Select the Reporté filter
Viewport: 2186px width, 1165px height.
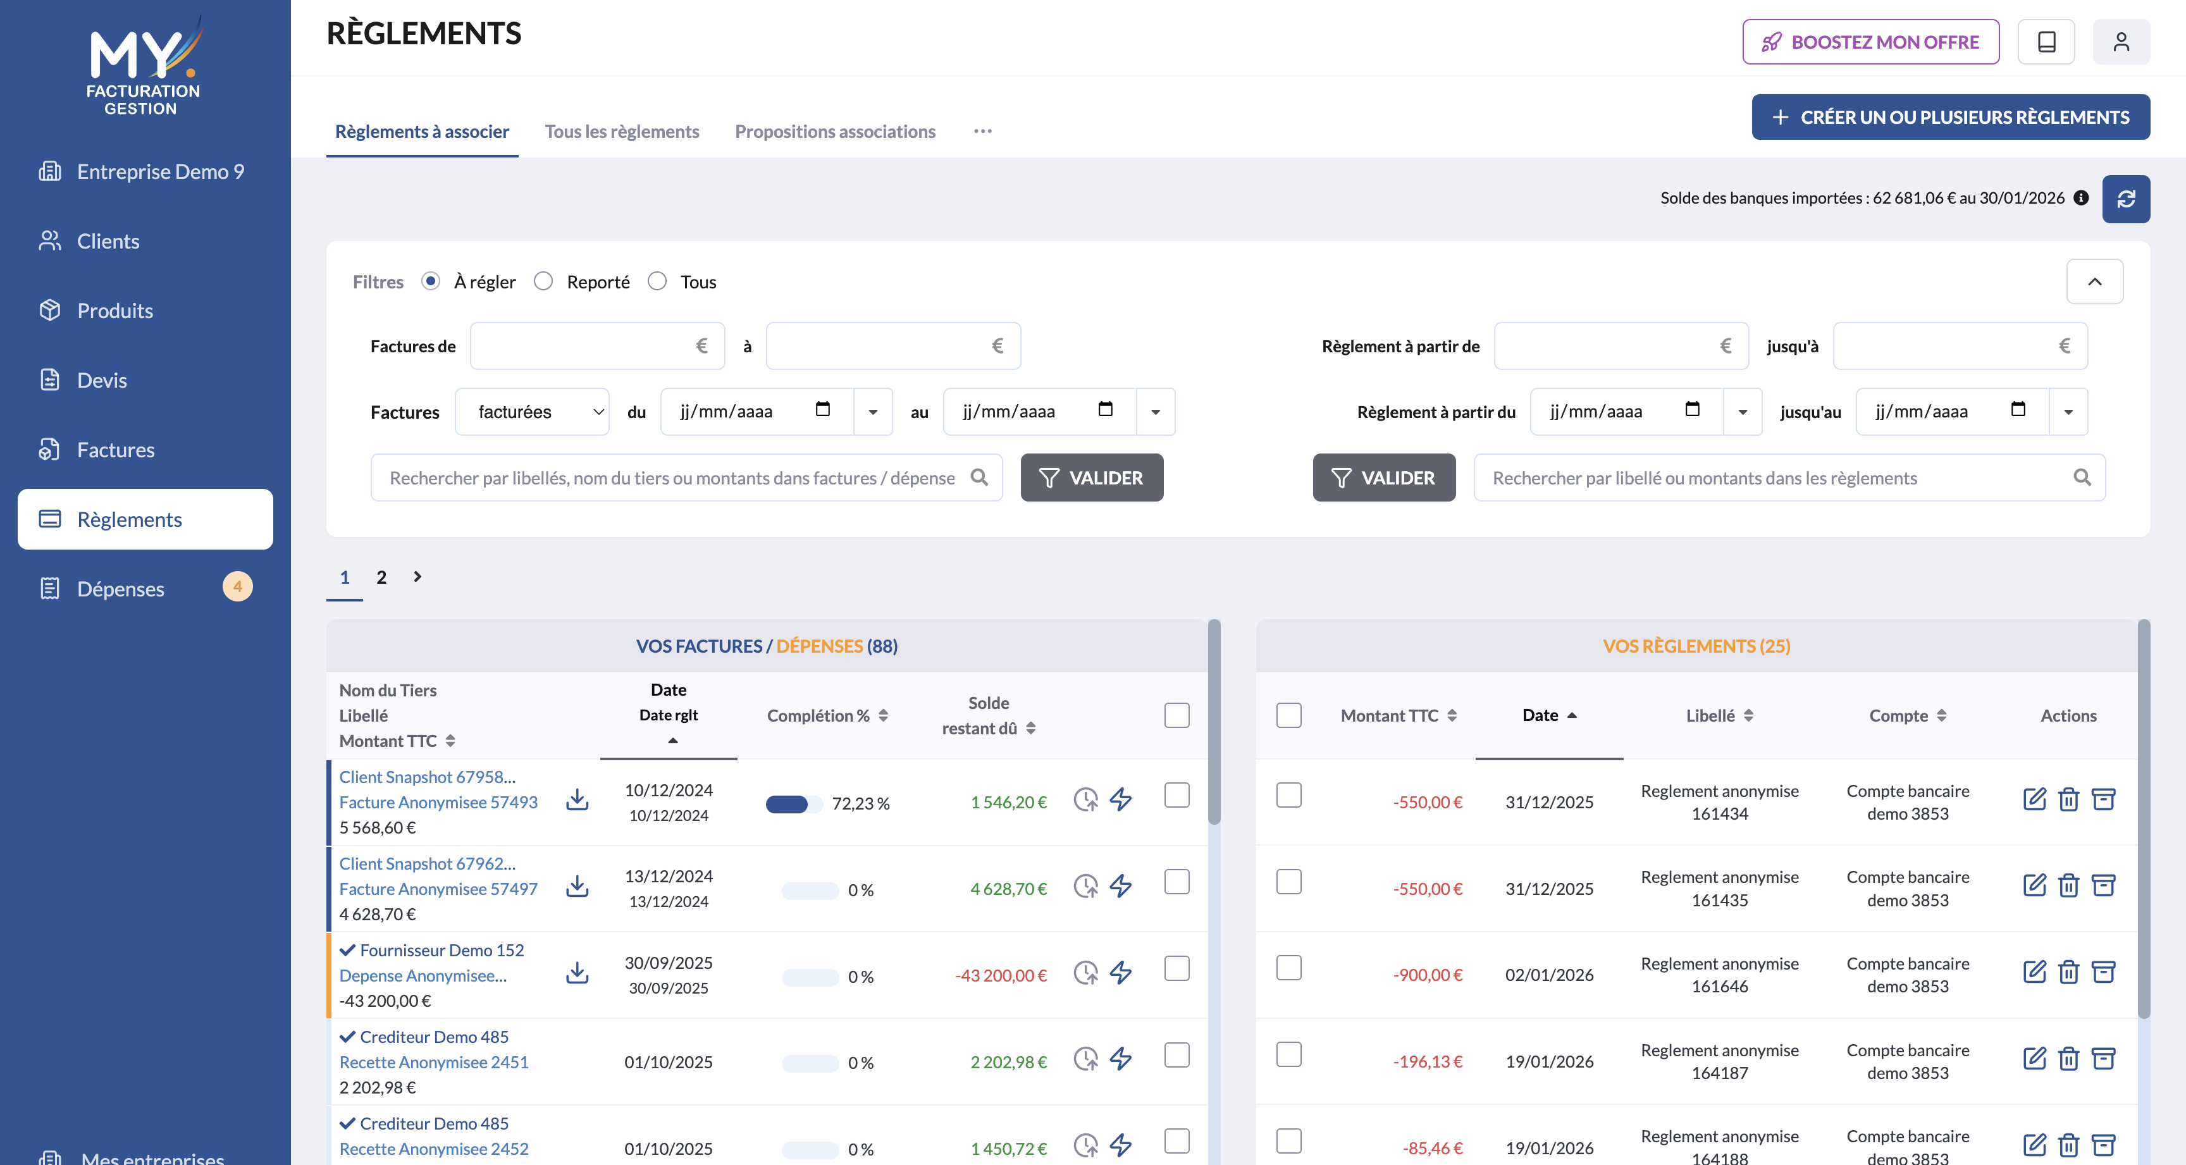pos(543,281)
